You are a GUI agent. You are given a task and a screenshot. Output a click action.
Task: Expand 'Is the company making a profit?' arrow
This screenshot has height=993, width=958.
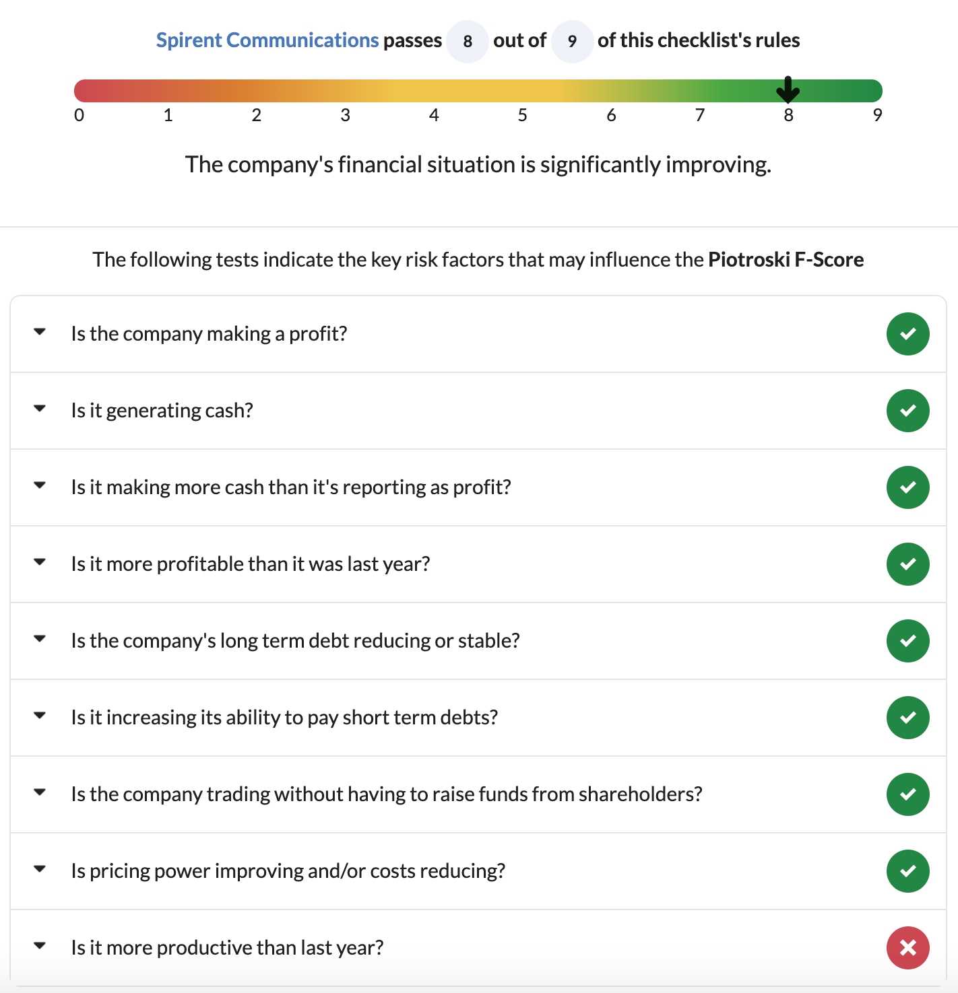[40, 332]
